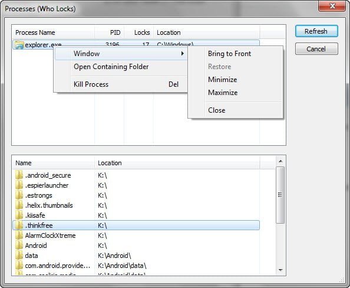Click the file list scrollbar thumb

(x=280, y=195)
